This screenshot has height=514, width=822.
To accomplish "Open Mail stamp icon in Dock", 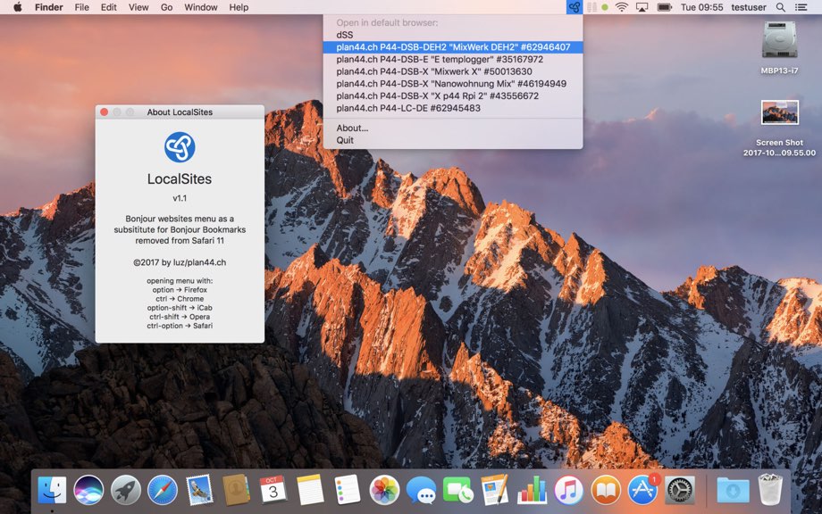I will (199, 490).
